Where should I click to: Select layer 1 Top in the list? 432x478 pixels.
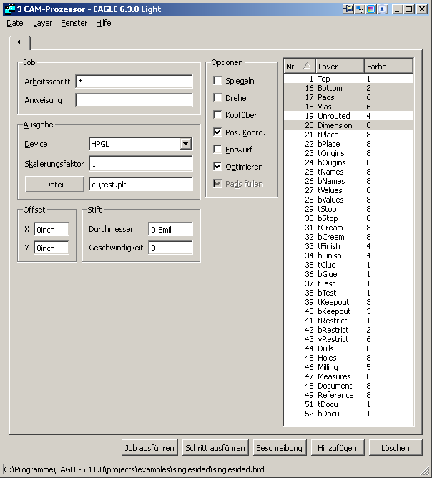pos(348,79)
